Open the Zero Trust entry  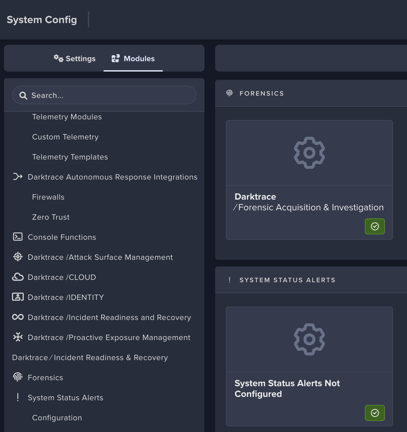(x=51, y=217)
